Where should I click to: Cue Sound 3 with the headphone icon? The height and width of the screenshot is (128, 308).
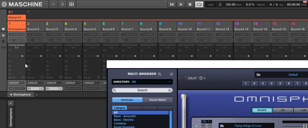61,78
